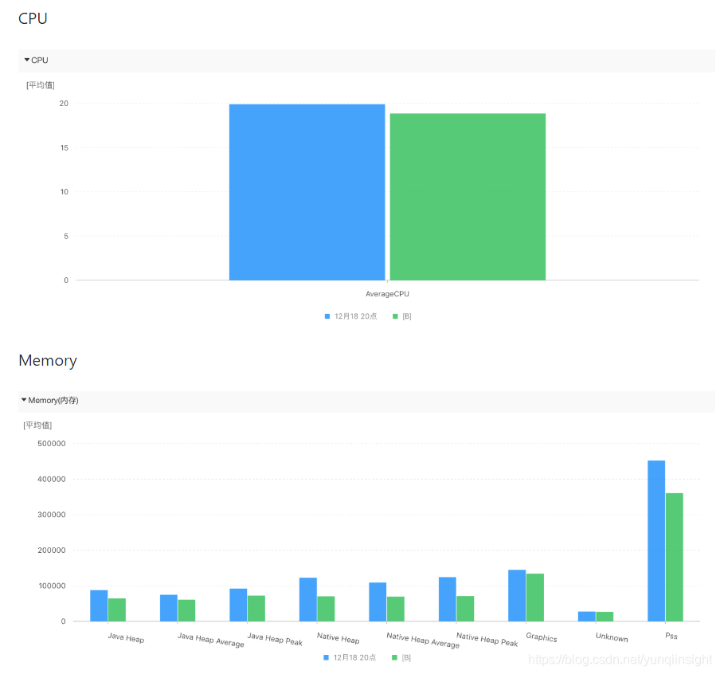This screenshot has height=674, width=720.
Task: Click the blue Graphics bar
Action: pyautogui.click(x=517, y=595)
